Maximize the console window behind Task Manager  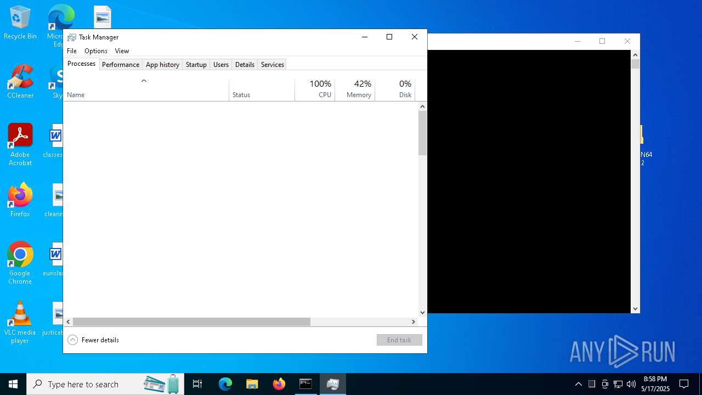tap(602, 41)
